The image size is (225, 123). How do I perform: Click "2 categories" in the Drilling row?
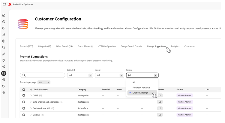(x=83, y=115)
